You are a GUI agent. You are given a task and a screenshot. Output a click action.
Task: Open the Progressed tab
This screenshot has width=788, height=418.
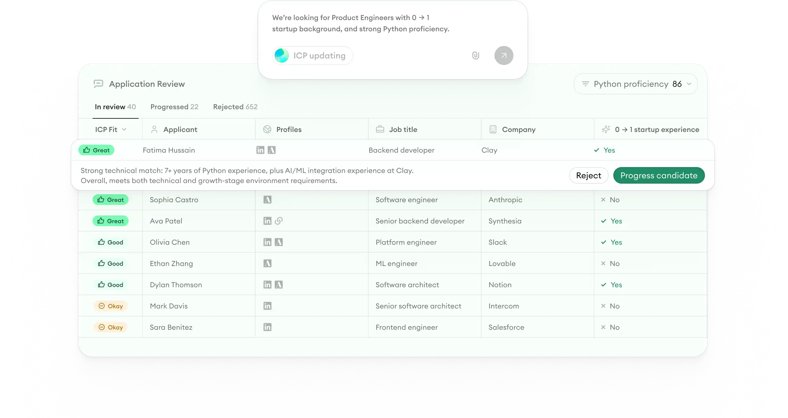click(174, 107)
